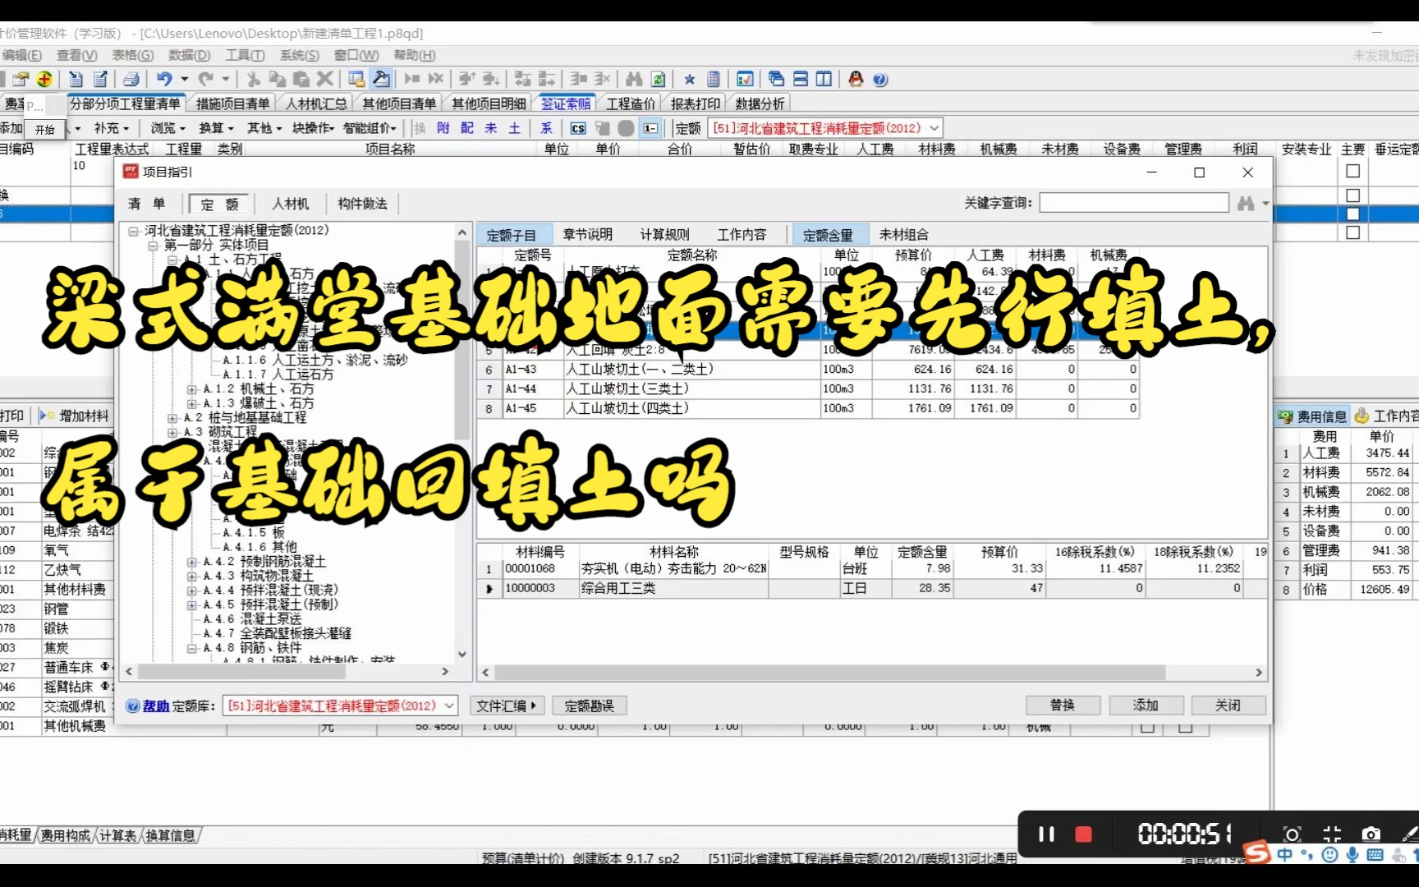Viewport: 1419px width, 887px height.
Task: Open the calculator icon
Action: (714, 79)
